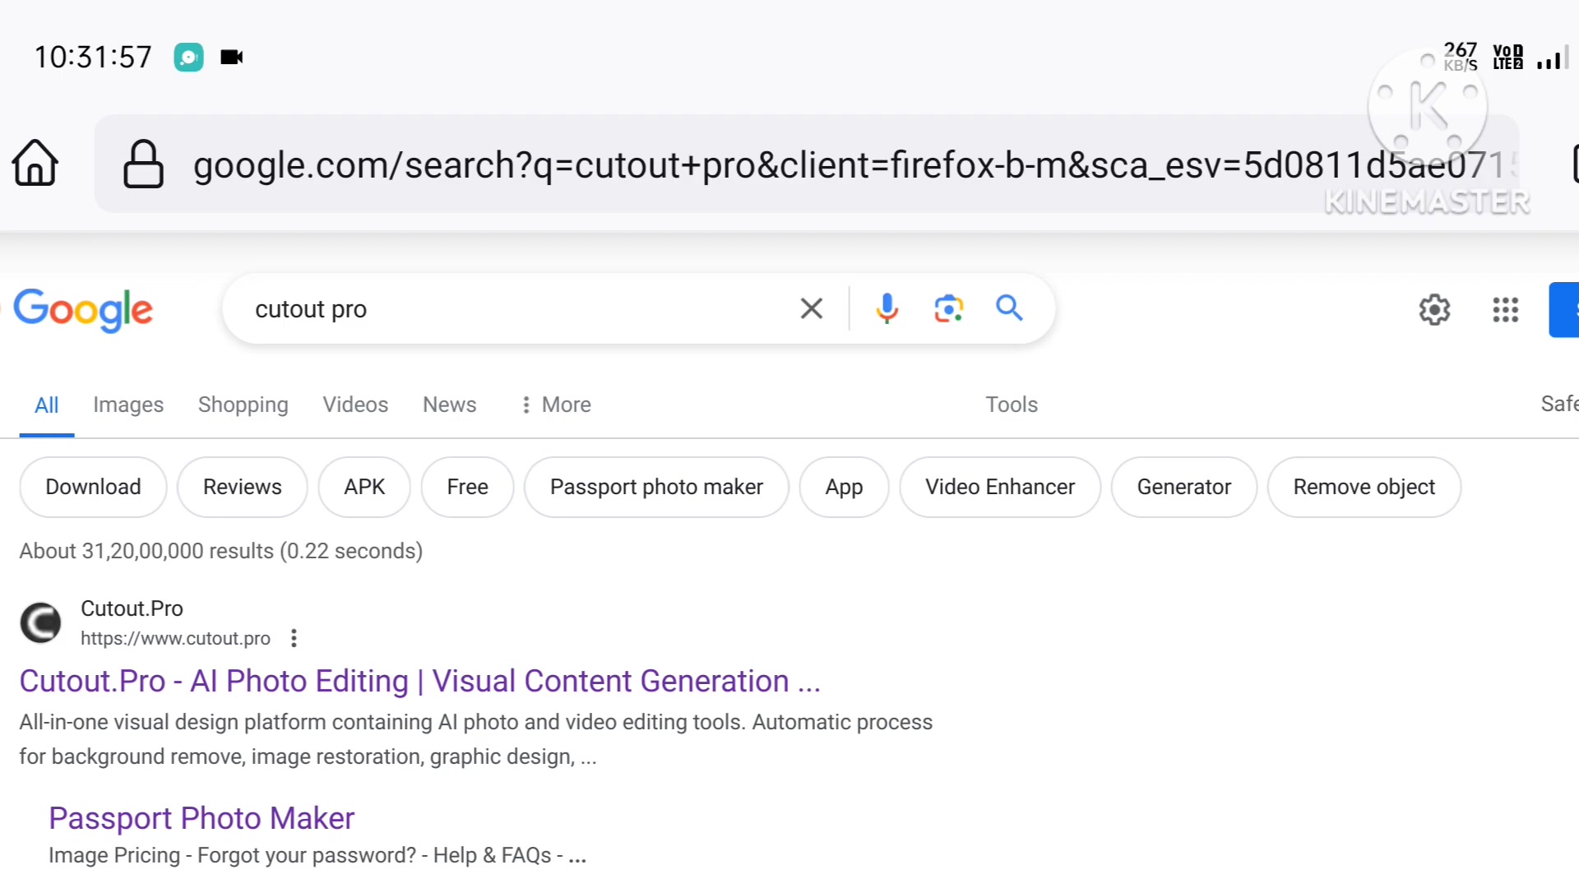Click the results count text
The width and height of the screenshot is (1579, 888).
point(220,551)
